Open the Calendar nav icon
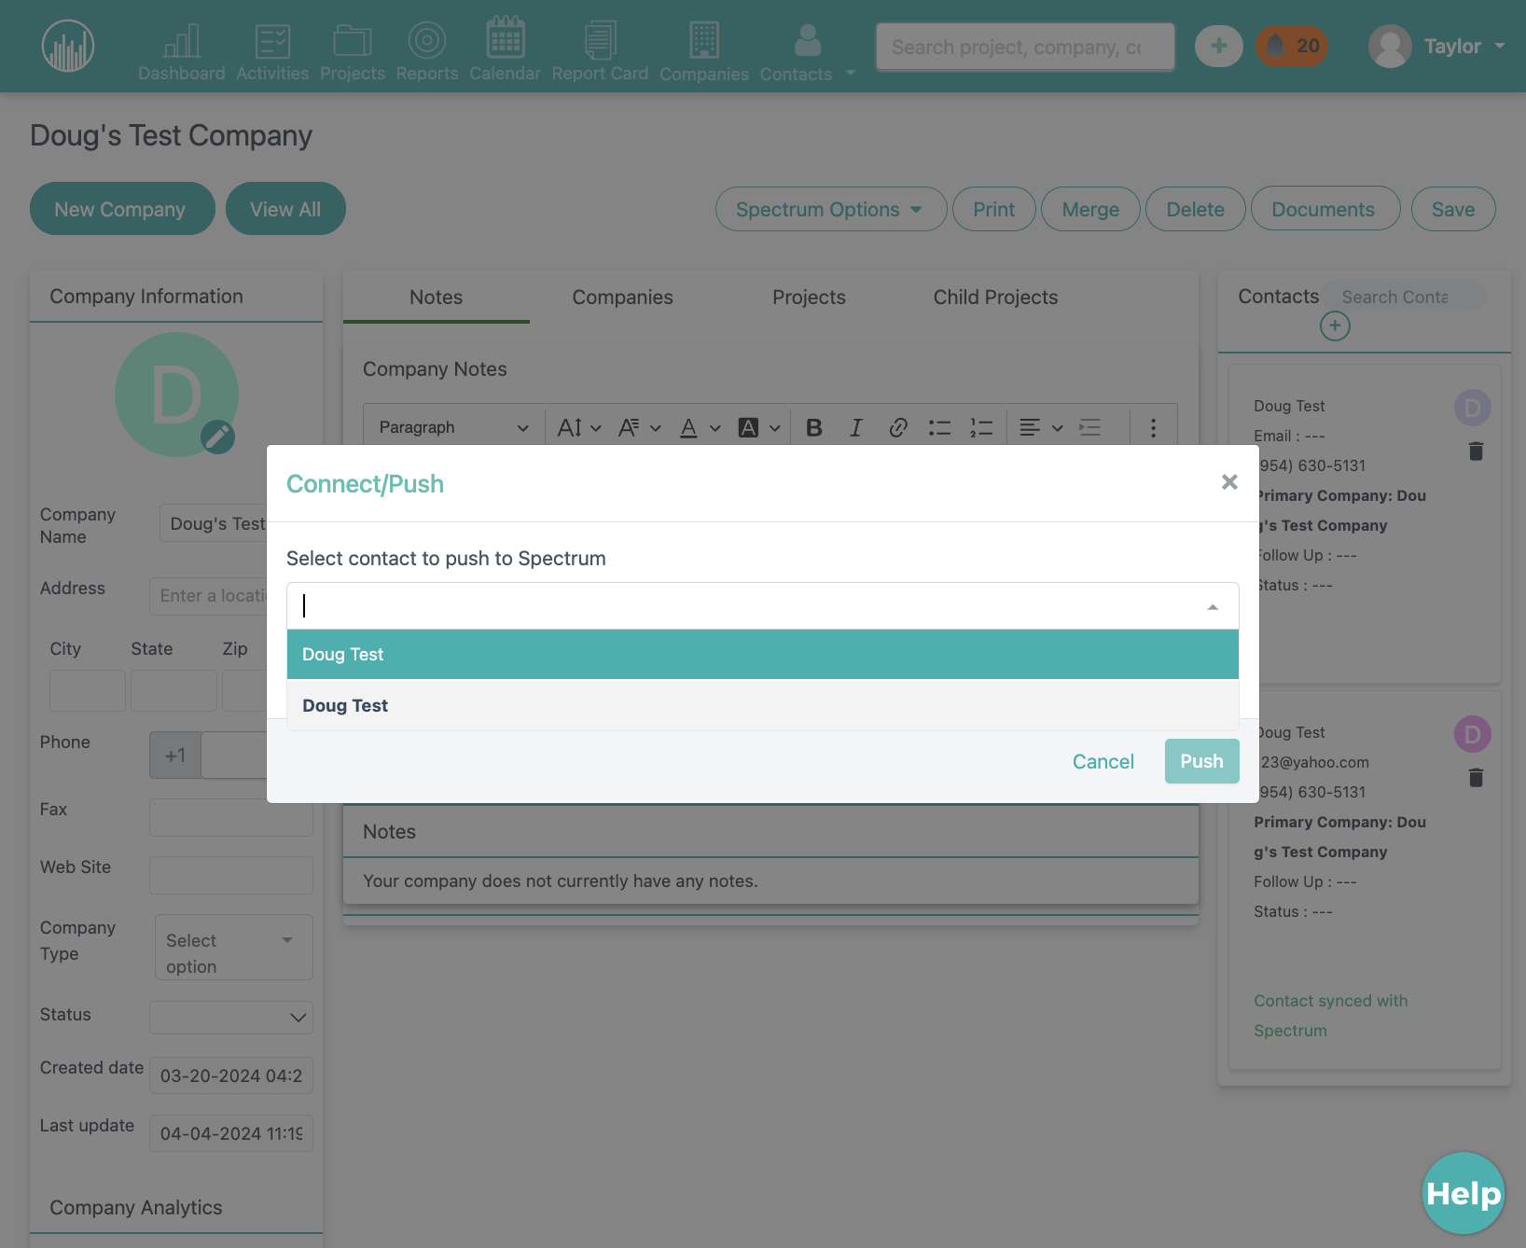Image resolution: width=1526 pixels, height=1248 pixels. point(505,50)
